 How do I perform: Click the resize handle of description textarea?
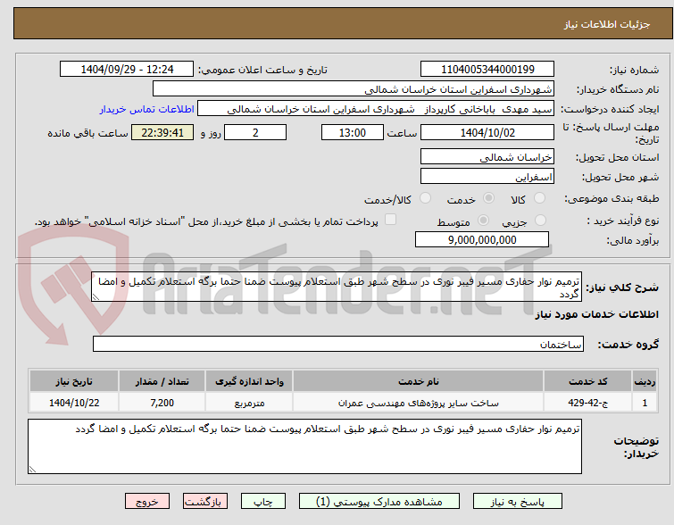(96, 297)
